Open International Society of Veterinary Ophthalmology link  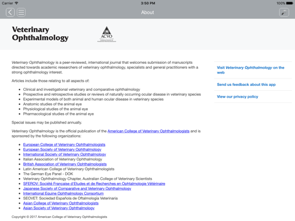(x=65, y=155)
